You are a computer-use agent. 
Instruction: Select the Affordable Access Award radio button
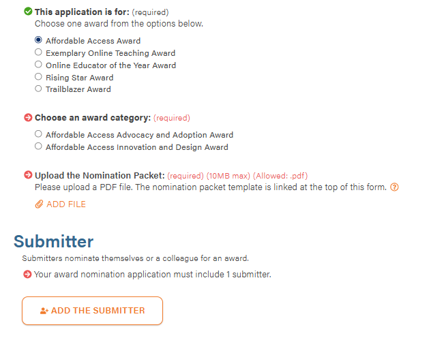39,40
